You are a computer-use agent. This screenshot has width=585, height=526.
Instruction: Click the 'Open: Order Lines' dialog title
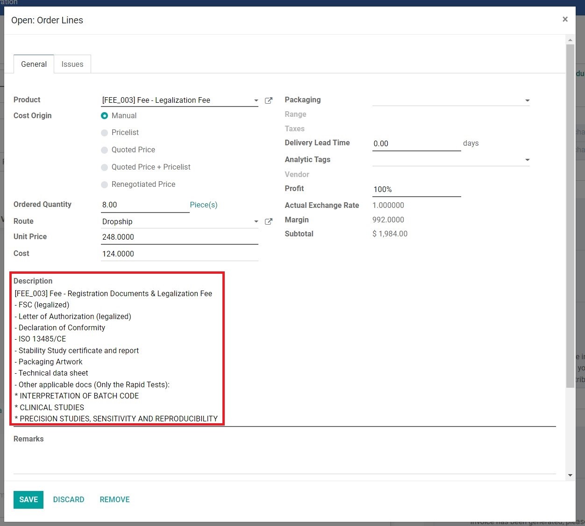pos(47,20)
